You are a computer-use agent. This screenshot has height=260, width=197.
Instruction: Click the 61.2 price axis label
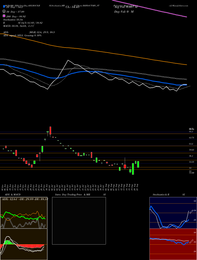(x=191, y=144)
